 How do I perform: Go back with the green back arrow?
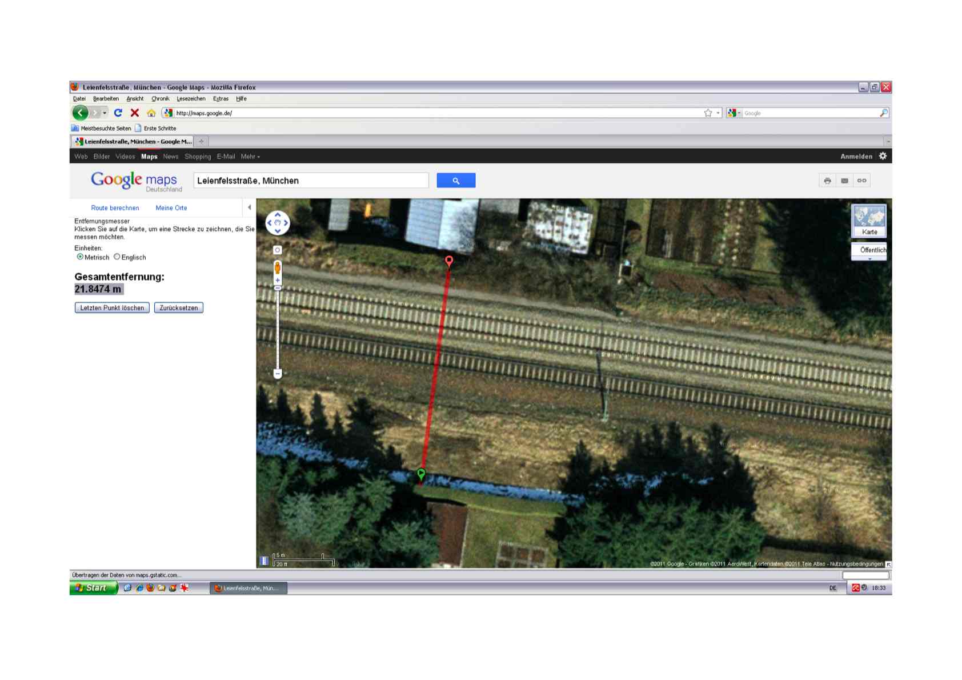coord(80,113)
